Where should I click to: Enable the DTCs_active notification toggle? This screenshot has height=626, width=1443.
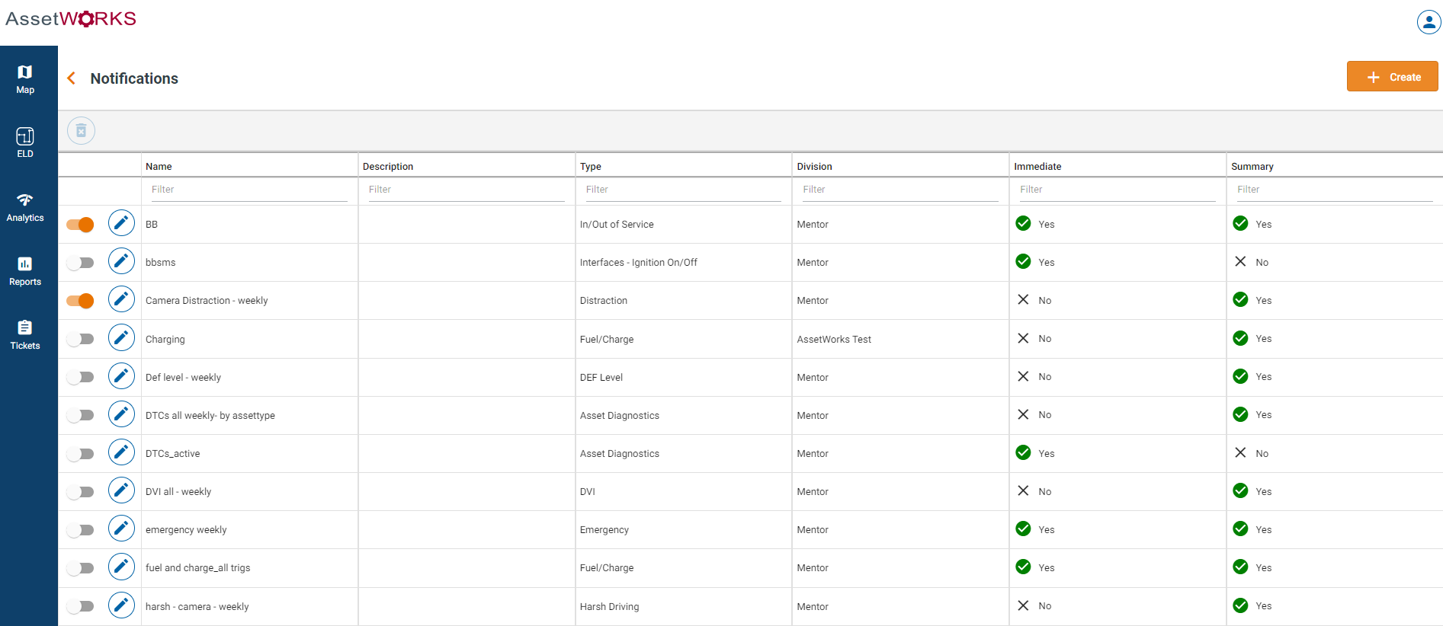click(80, 454)
